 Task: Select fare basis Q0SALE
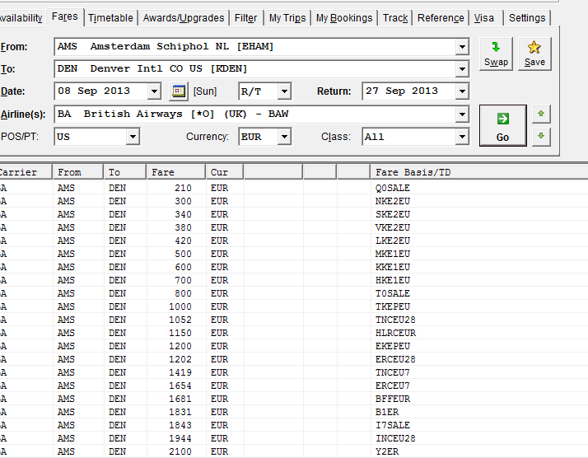392,188
